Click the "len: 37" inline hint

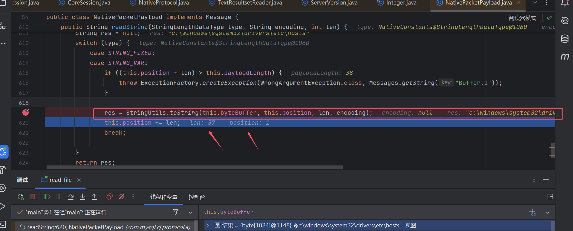click(202, 123)
